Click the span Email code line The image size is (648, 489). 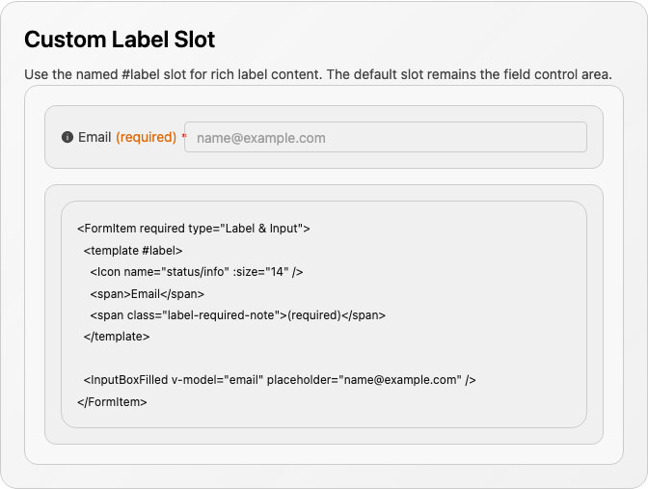coord(148,294)
